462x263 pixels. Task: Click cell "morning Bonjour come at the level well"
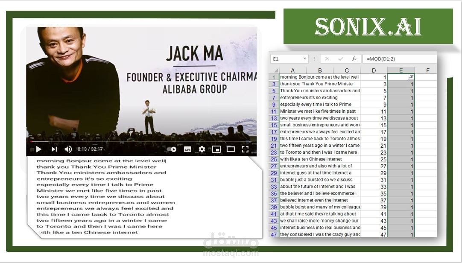(x=320, y=77)
